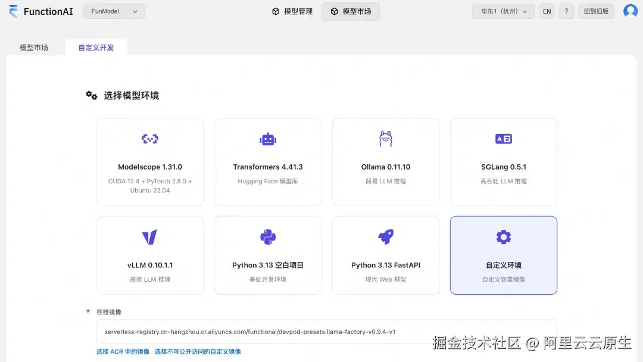Open help via the question mark icon
The height and width of the screenshot is (362, 643).
point(566,11)
